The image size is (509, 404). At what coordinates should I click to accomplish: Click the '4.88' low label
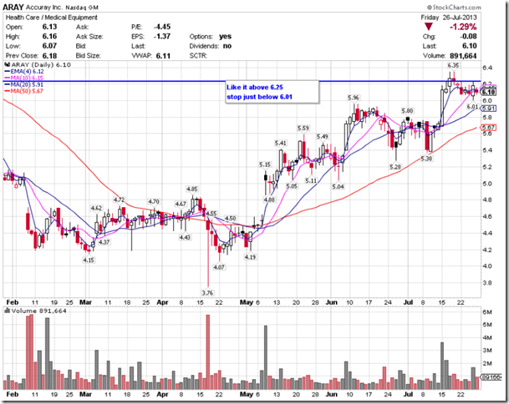click(269, 199)
